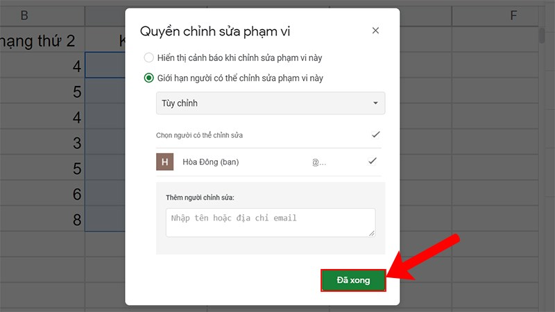Viewport: 555px width, 312px height.
Task: Focus the 'Nhập tên hoặc địa chỉ email' field
Action: (271, 223)
